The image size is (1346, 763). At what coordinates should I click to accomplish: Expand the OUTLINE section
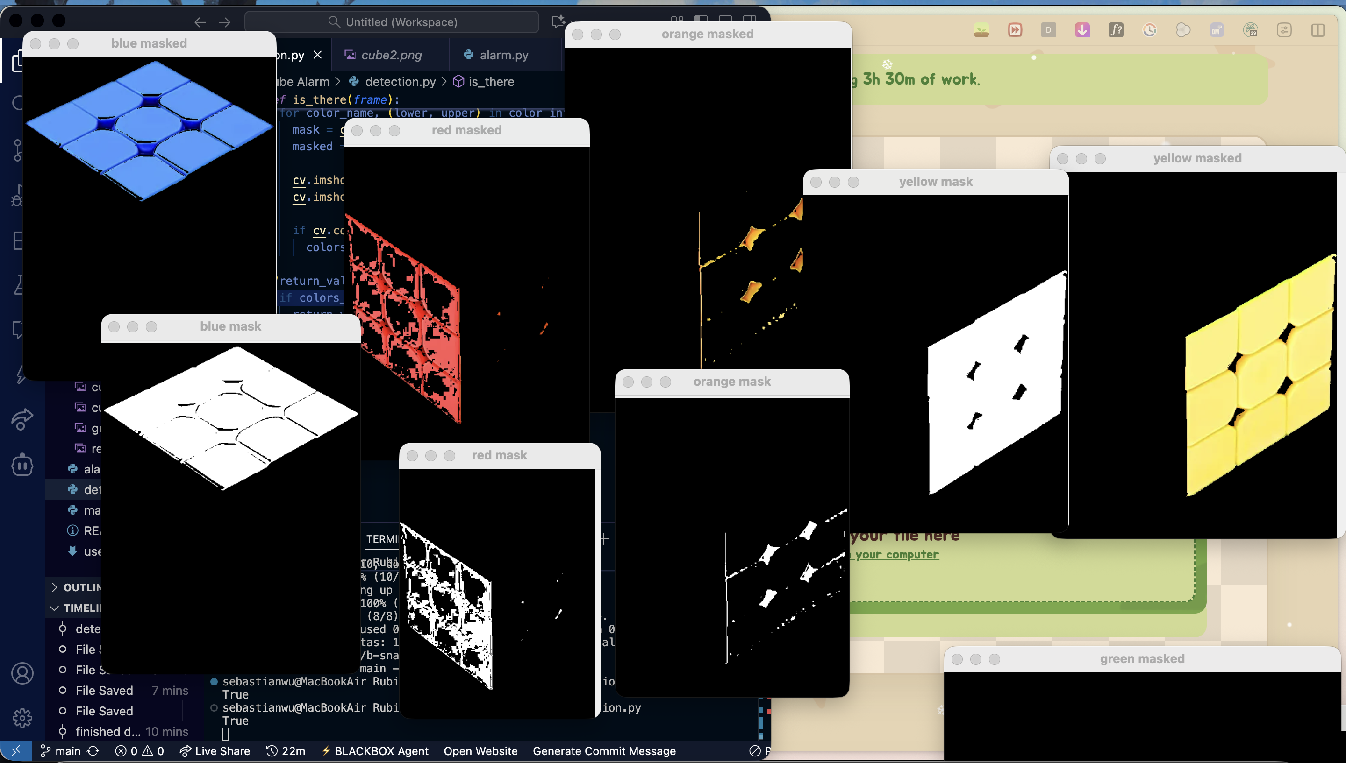(x=55, y=587)
